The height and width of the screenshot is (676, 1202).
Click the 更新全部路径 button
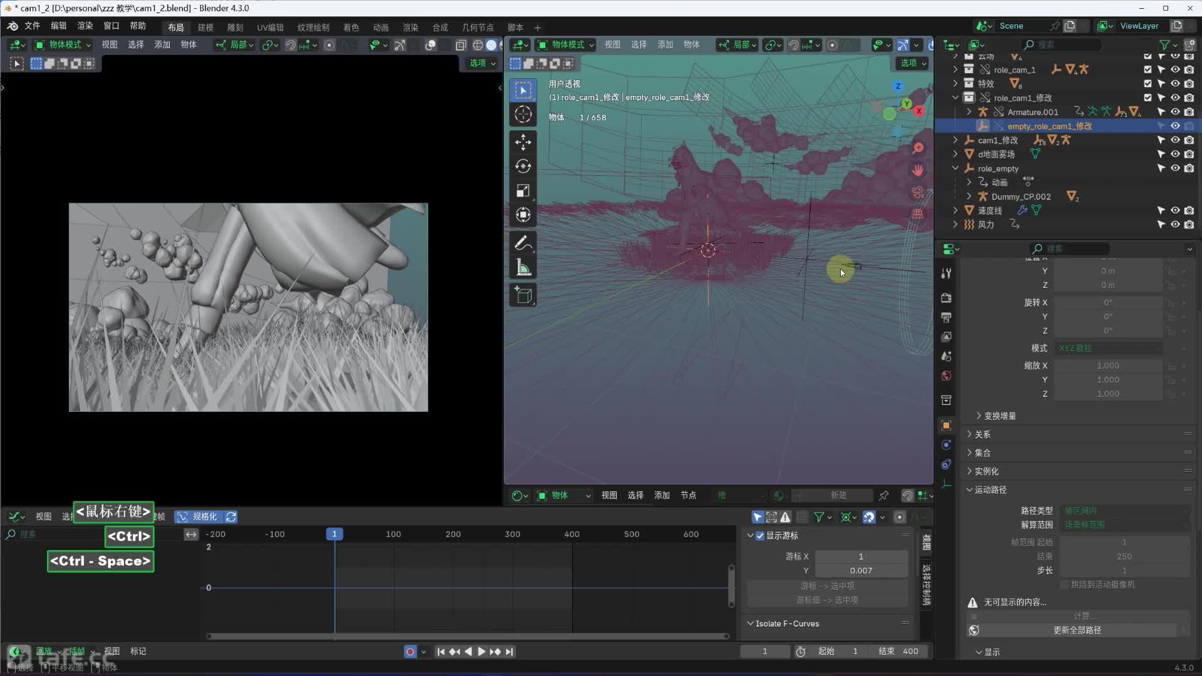(1077, 630)
